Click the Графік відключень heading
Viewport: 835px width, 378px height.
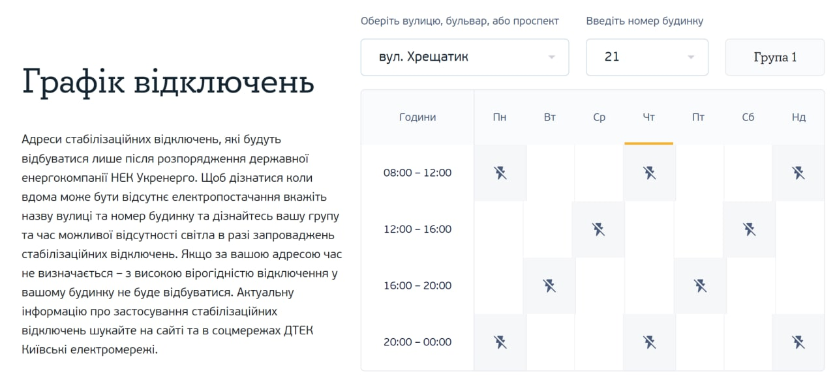(168, 82)
